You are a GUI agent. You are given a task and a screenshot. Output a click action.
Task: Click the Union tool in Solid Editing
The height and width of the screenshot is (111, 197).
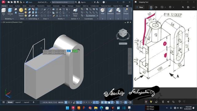click(30, 9)
